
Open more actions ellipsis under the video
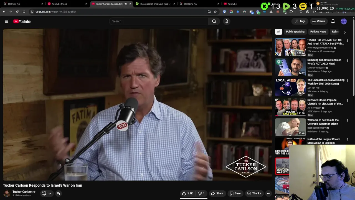tap(268, 193)
